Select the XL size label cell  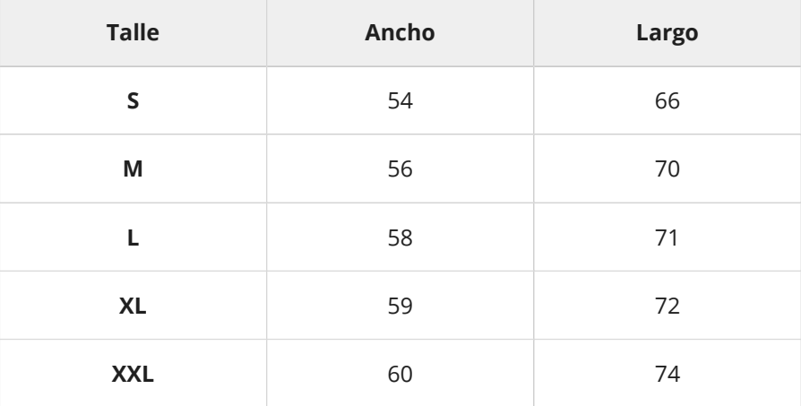coord(133,306)
